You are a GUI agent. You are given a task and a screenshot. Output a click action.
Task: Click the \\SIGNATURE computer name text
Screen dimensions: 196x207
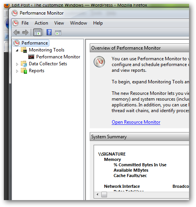(x=112, y=154)
